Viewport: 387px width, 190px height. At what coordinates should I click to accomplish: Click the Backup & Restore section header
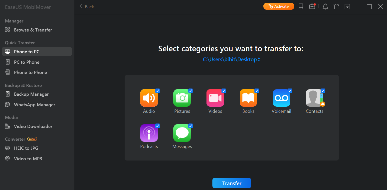(23, 85)
